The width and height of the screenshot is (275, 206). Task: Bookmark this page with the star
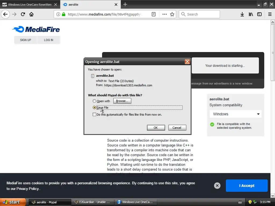pos(172,14)
